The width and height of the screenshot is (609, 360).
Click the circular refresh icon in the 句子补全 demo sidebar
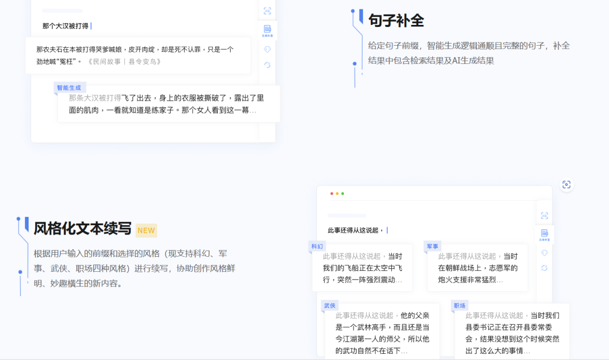tap(267, 65)
